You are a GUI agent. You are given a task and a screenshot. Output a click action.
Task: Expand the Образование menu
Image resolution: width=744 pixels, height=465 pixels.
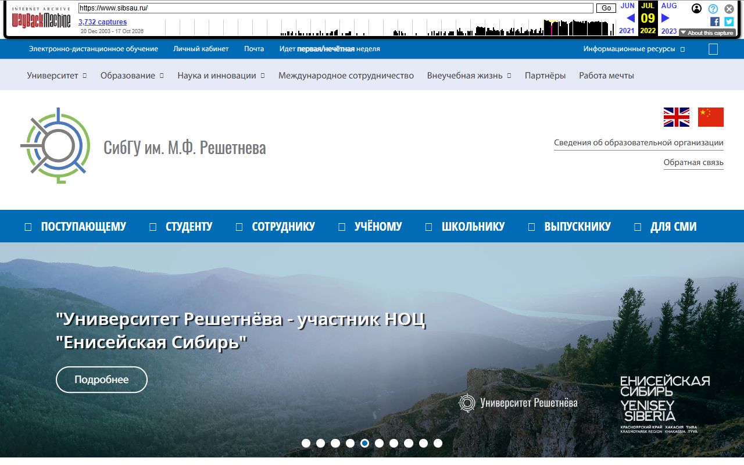132,76
